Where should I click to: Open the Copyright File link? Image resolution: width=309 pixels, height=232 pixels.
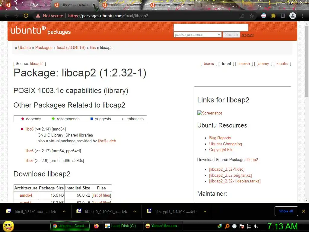pyautogui.click(x=221, y=150)
